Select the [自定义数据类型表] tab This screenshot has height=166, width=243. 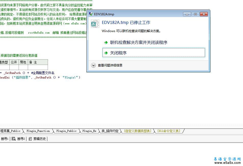[x=138, y=131]
